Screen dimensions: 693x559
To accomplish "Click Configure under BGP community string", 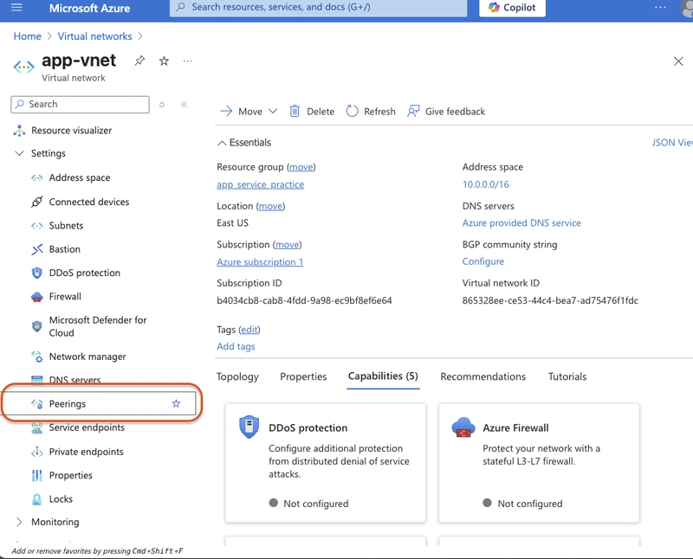I will [483, 261].
